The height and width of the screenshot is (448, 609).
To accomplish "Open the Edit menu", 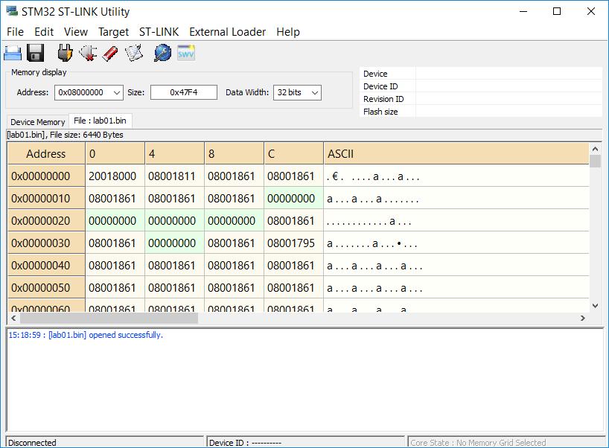I will point(44,32).
